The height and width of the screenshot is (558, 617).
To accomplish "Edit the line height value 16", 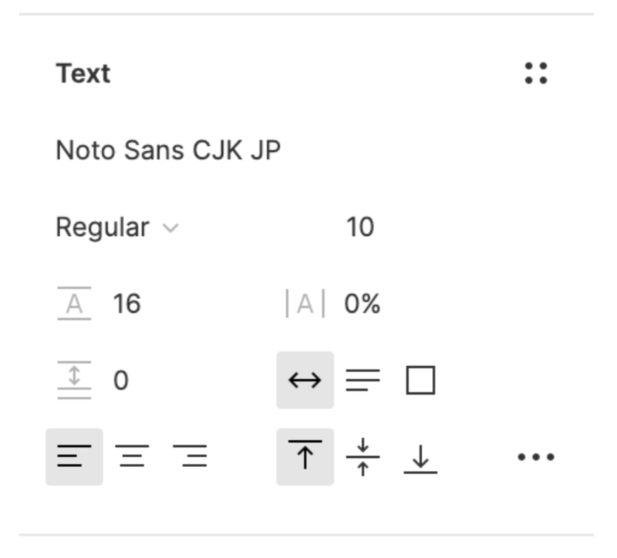I will coord(126,304).
